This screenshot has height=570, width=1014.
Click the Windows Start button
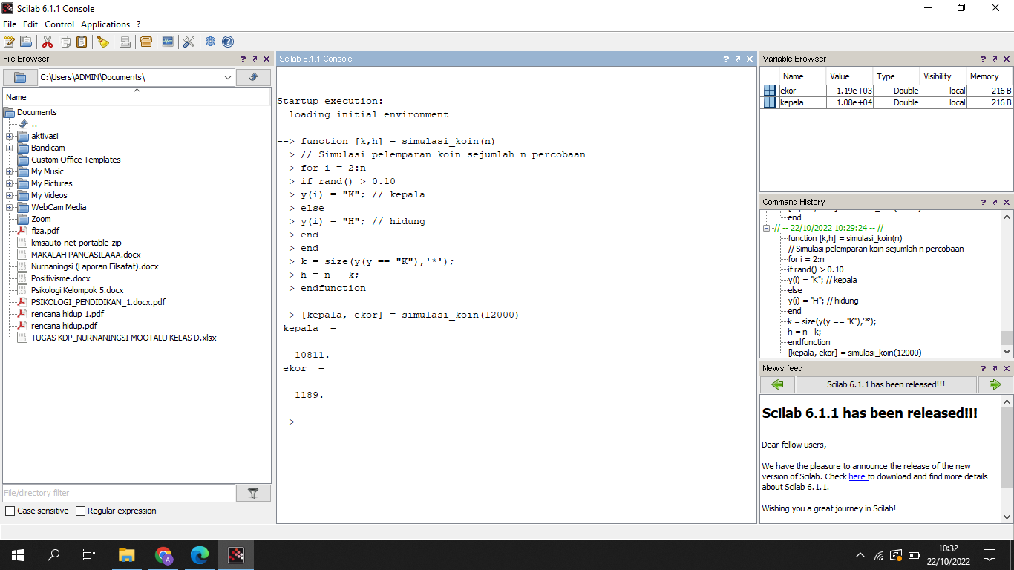coord(17,554)
